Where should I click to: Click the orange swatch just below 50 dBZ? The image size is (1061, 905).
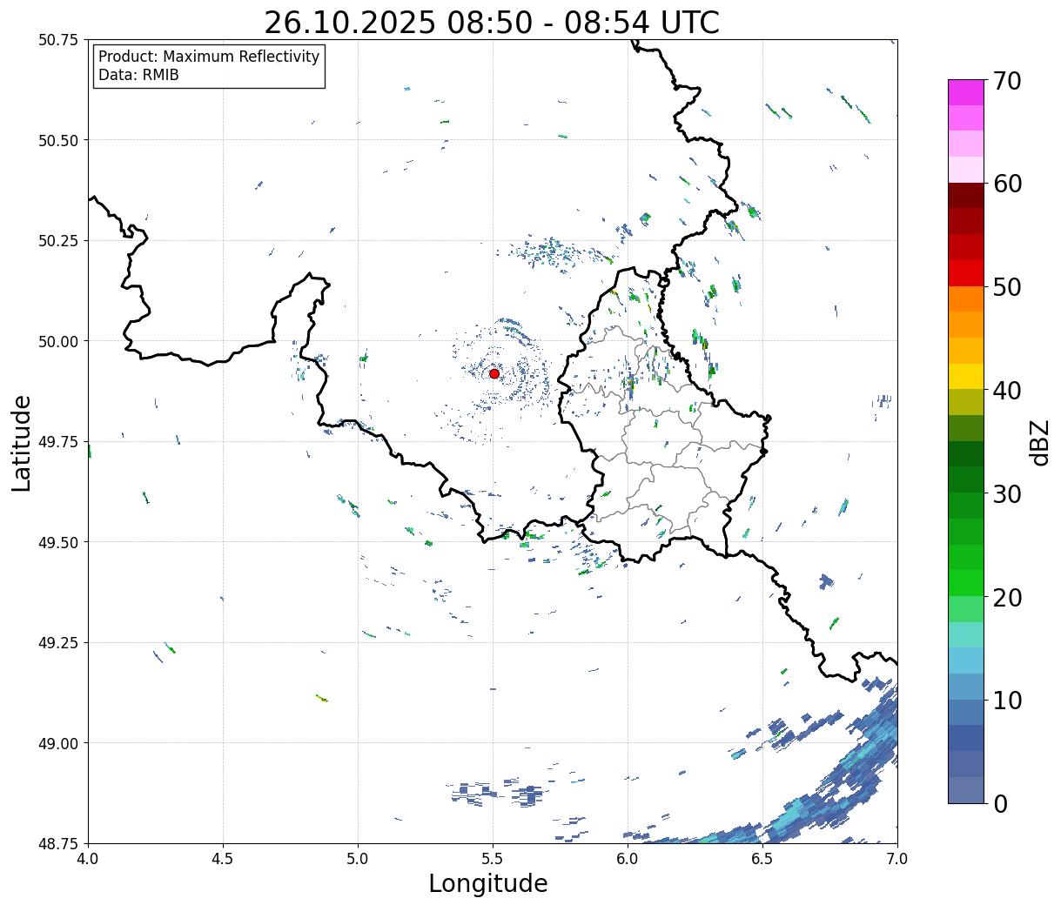coord(966,298)
